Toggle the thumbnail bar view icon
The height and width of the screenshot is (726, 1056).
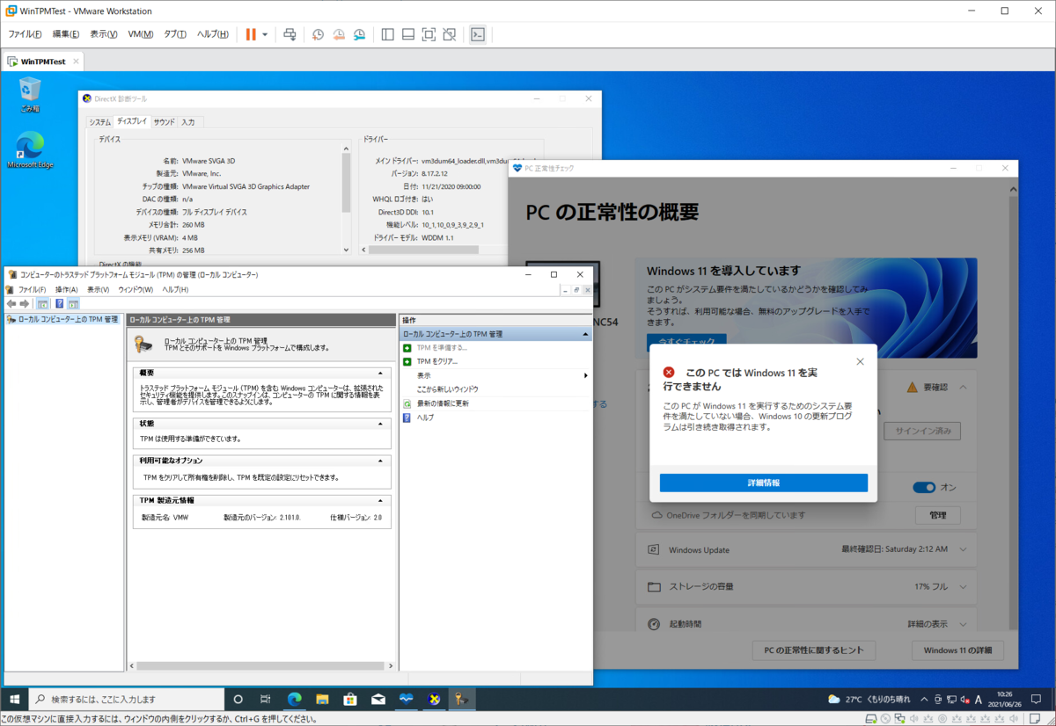pos(408,34)
